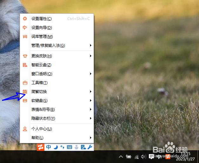Image resolution: width=199 pixels, height=163 pixels.
Task: Open soft keyboard icon on status bar
Action: tap(70, 147)
